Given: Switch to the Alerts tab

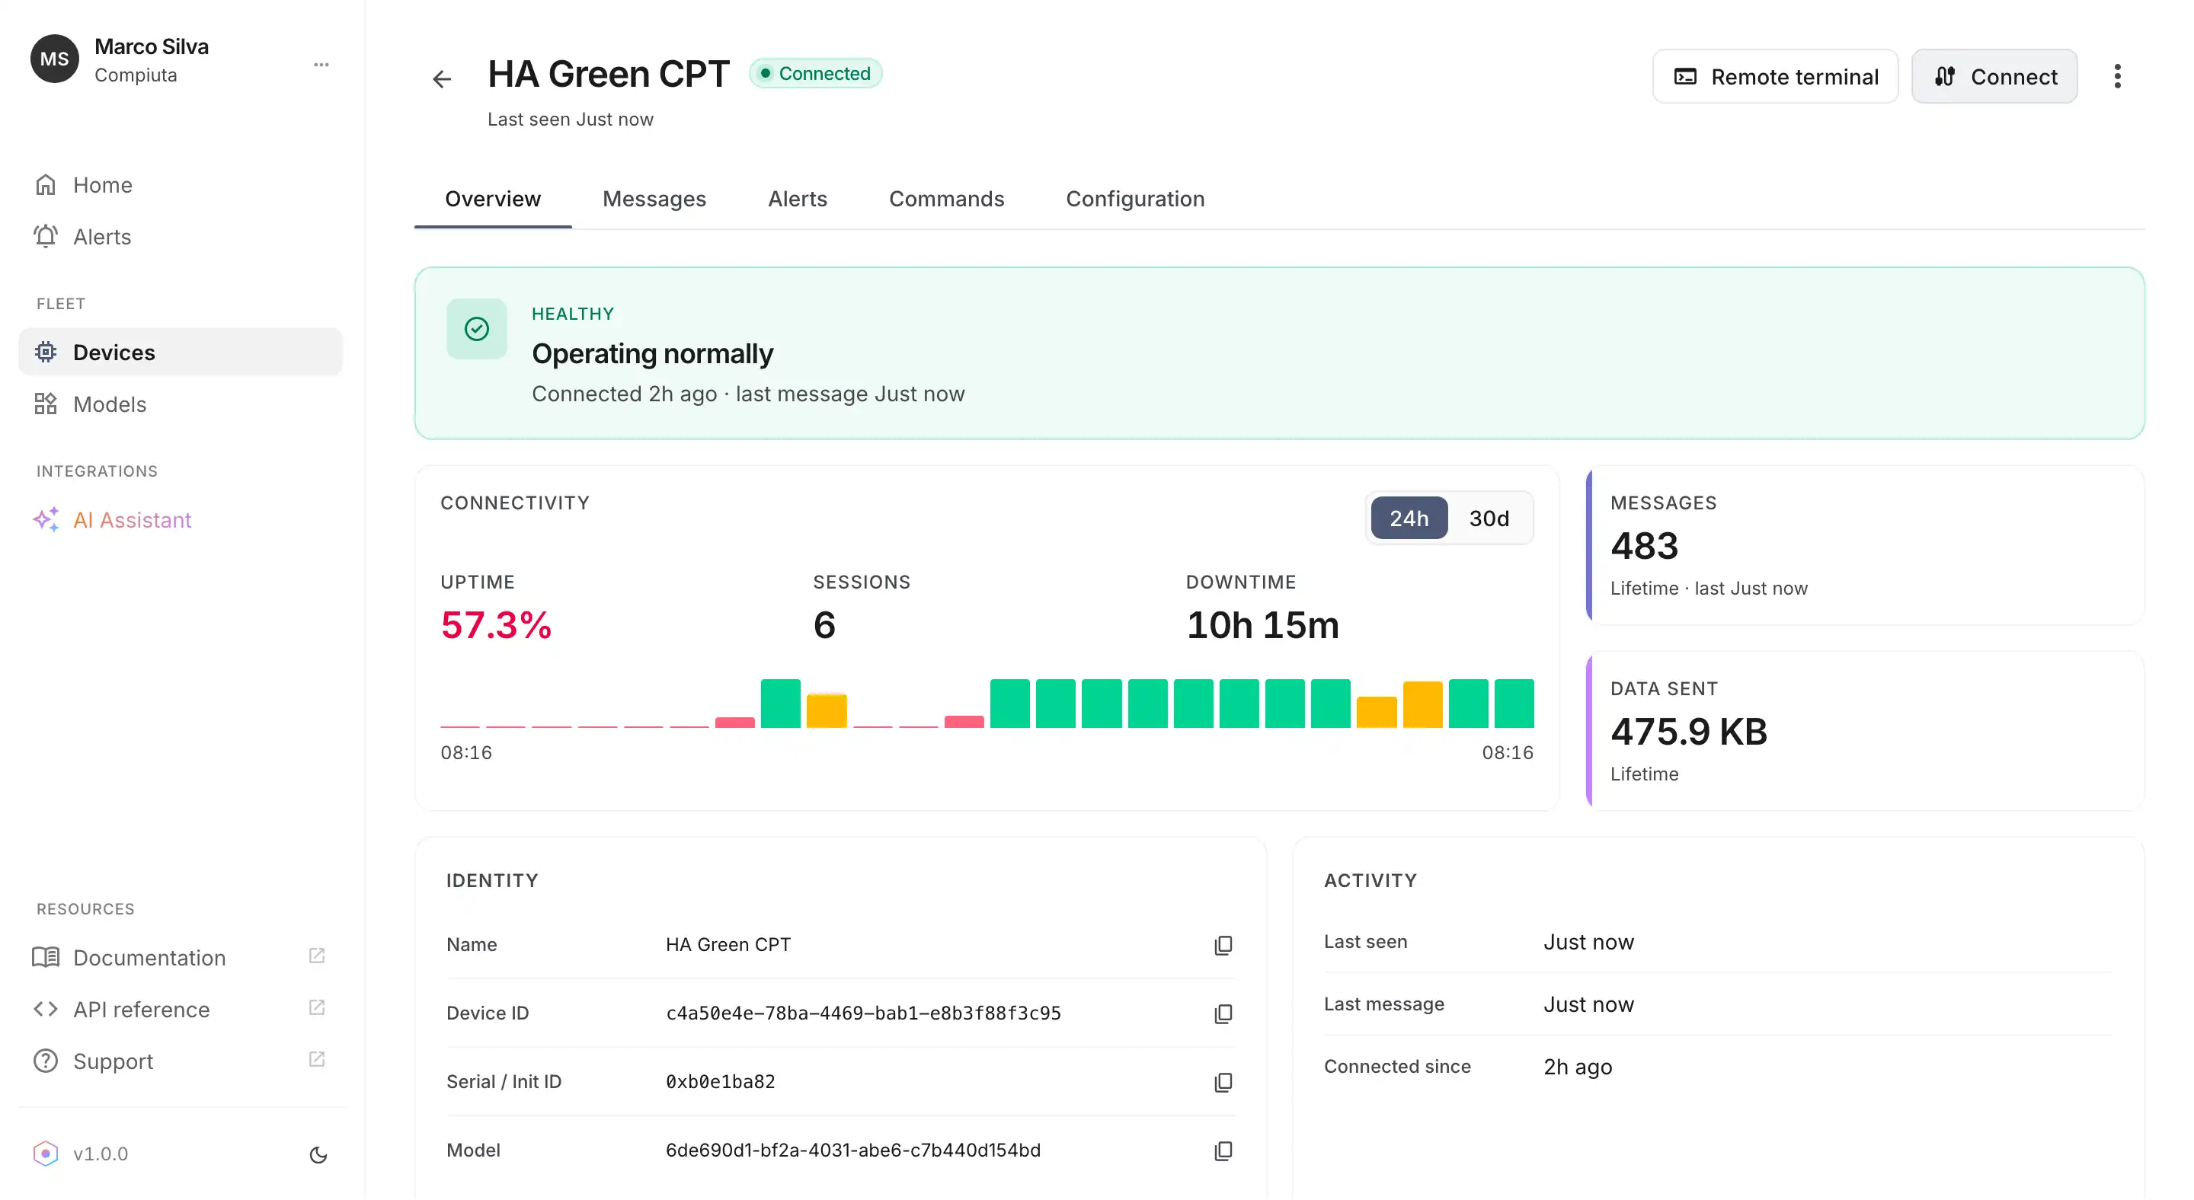Looking at the screenshot, I should click(x=798, y=199).
